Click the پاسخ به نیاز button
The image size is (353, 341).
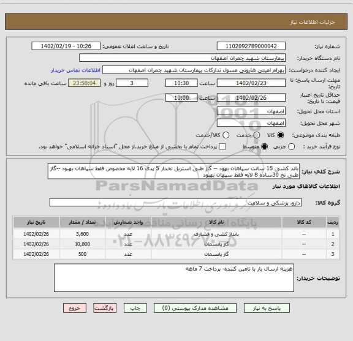click(267, 308)
